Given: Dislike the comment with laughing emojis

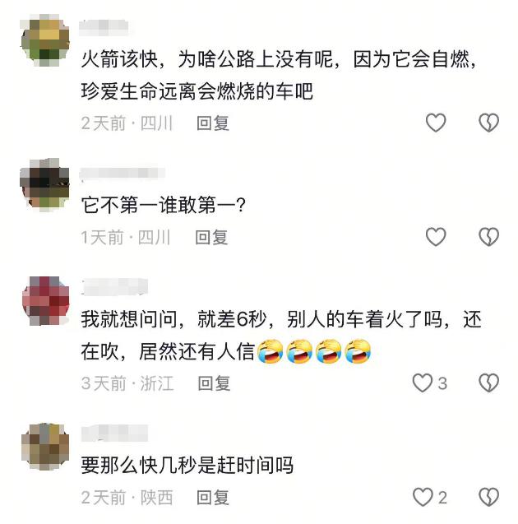Looking at the screenshot, I should [x=489, y=383].
